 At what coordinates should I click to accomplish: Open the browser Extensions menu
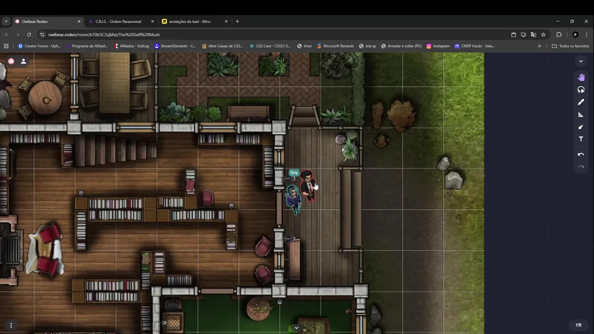point(559,34)
